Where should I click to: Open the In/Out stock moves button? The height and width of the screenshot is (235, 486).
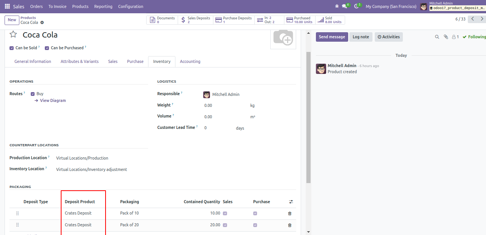pyautogui.click(x=269, y=20)
